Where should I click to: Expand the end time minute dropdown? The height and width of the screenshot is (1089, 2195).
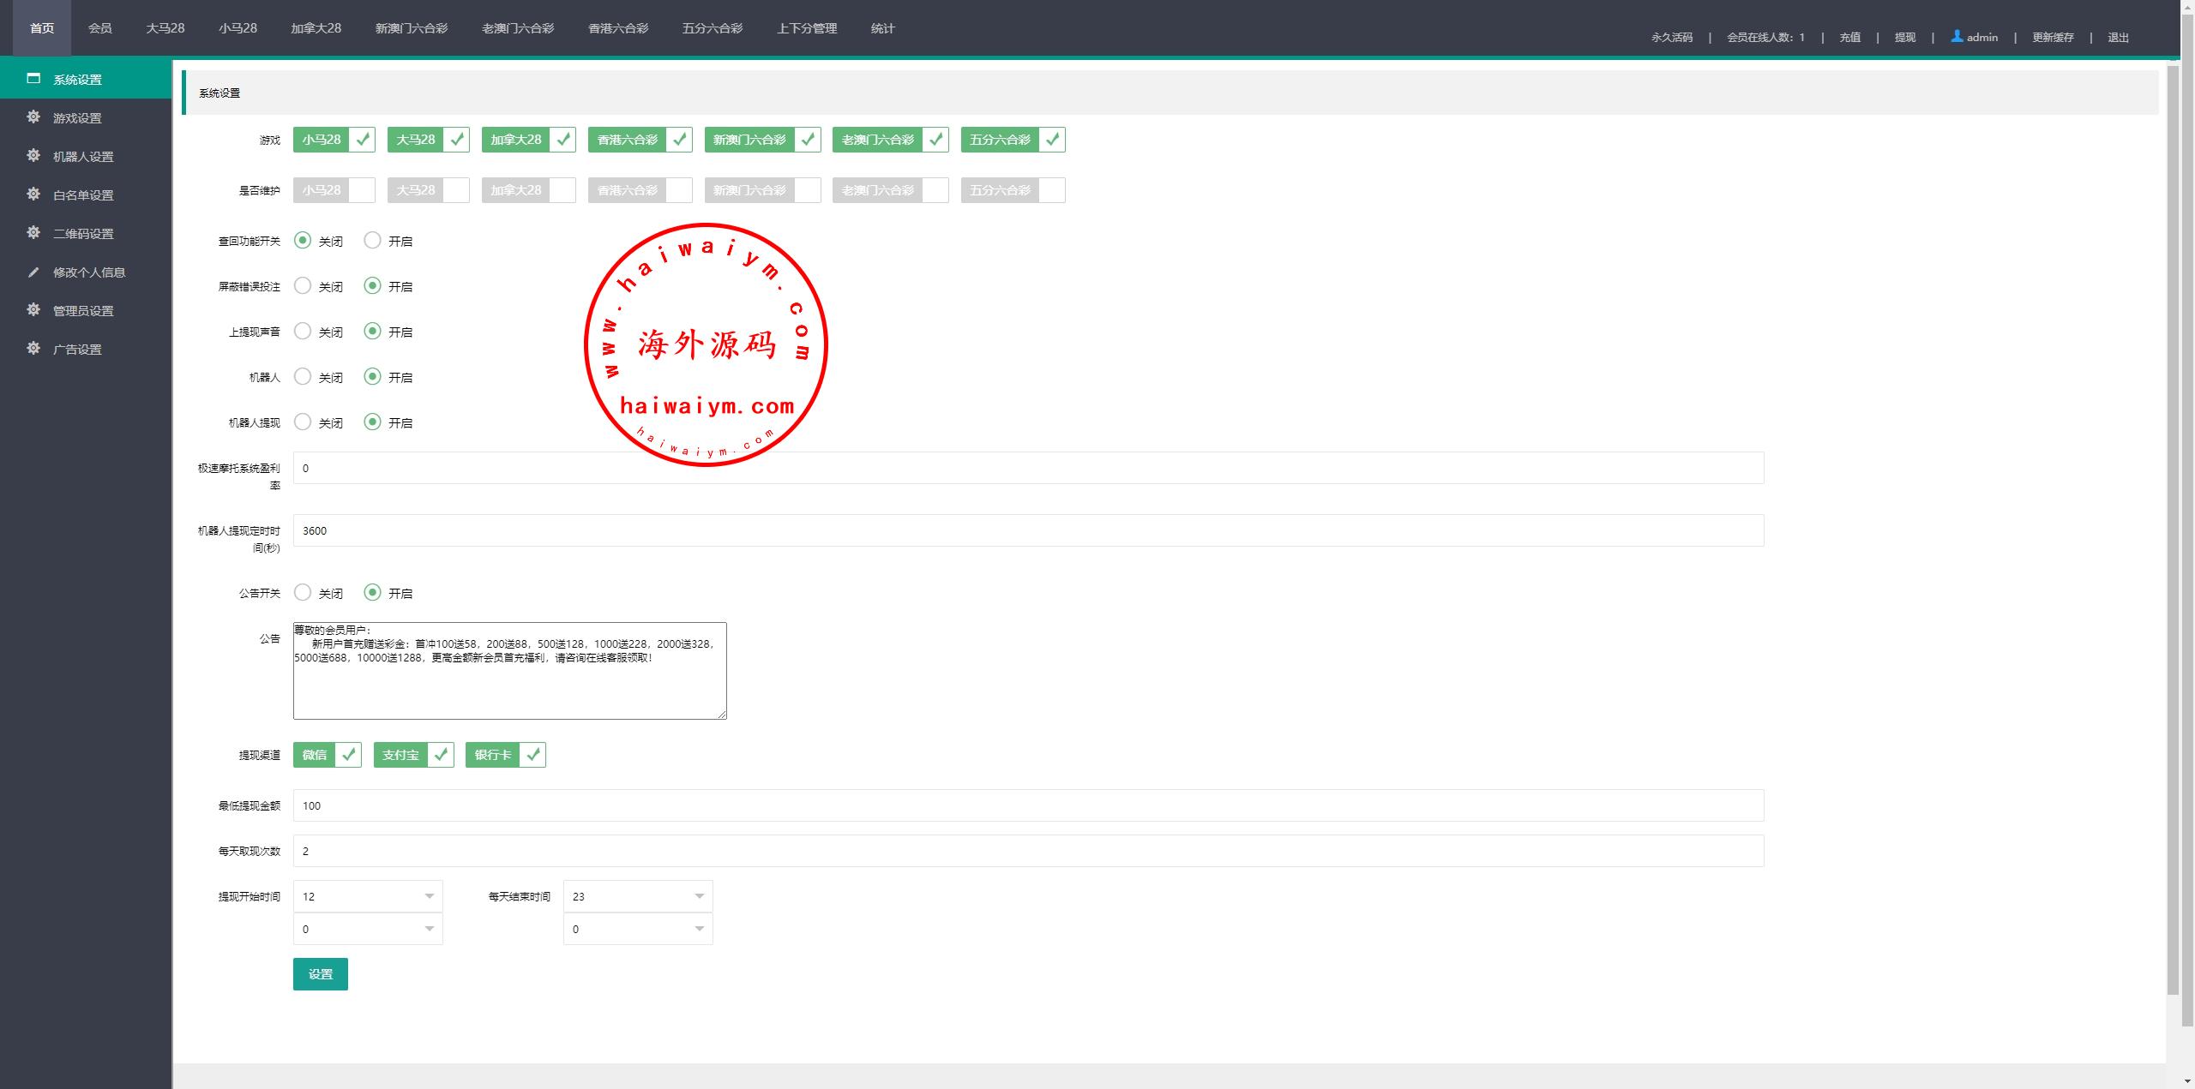638,929
